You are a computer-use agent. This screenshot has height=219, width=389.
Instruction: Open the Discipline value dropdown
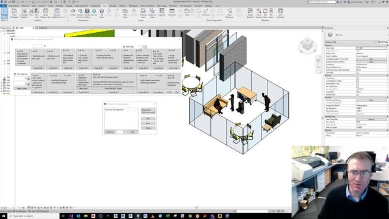coord(371,64)
